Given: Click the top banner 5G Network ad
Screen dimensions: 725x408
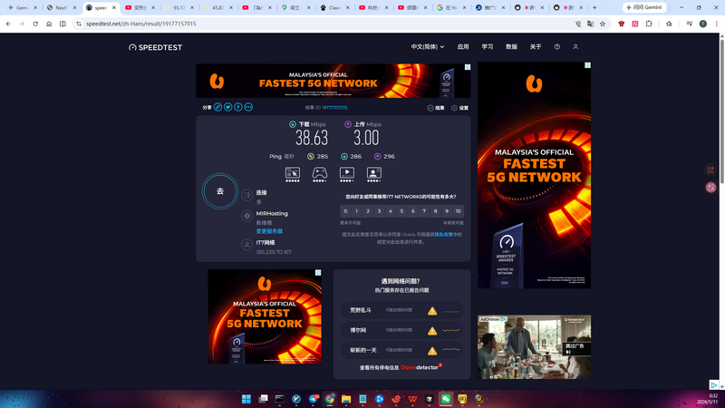Looking at the screenshot, I should pyautogui.click(x=333, y=81).
